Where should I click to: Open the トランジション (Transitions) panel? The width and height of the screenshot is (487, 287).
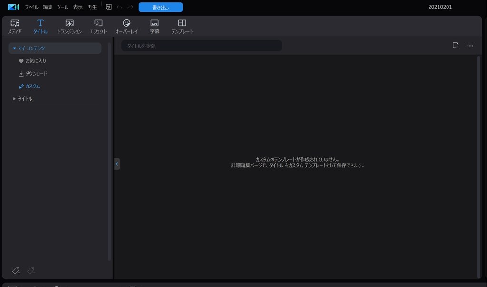click(x=70, y=26)
